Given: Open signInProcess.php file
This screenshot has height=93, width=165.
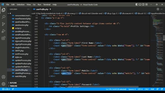Looking at the screenshot, I should (22, 38).
